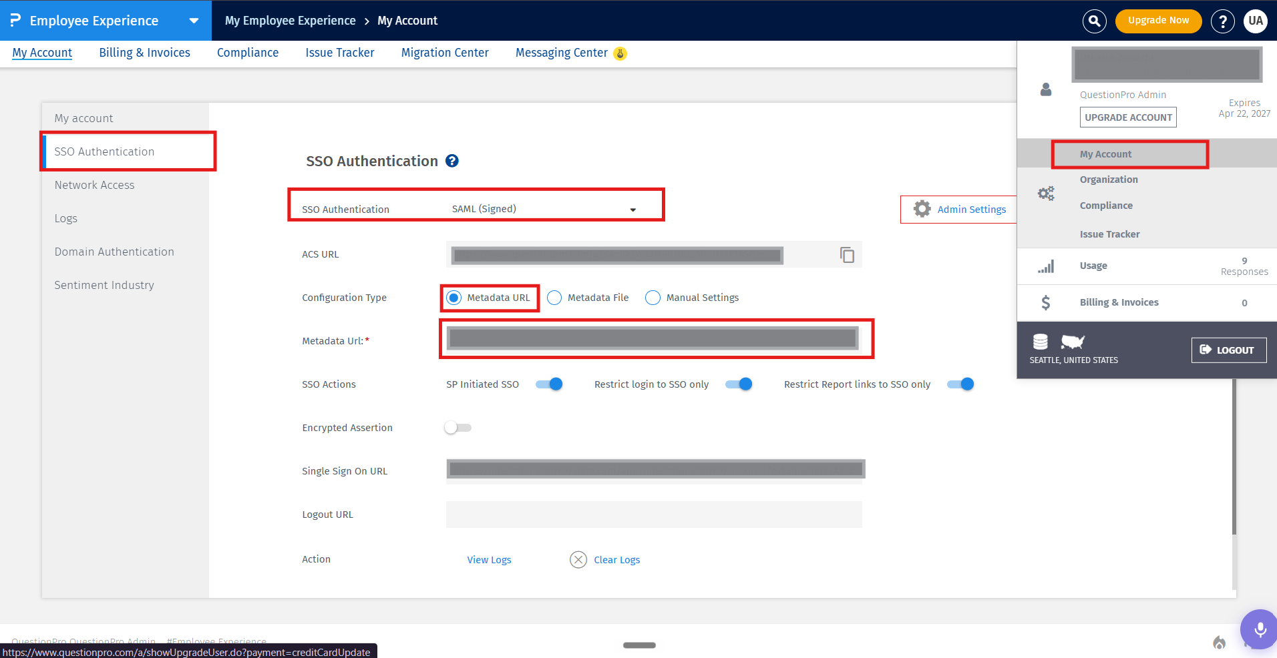The height and width of the screenshot is (658, 1277).
Task: Click the LOGOUT button
Action: [x=1229, y=350]
